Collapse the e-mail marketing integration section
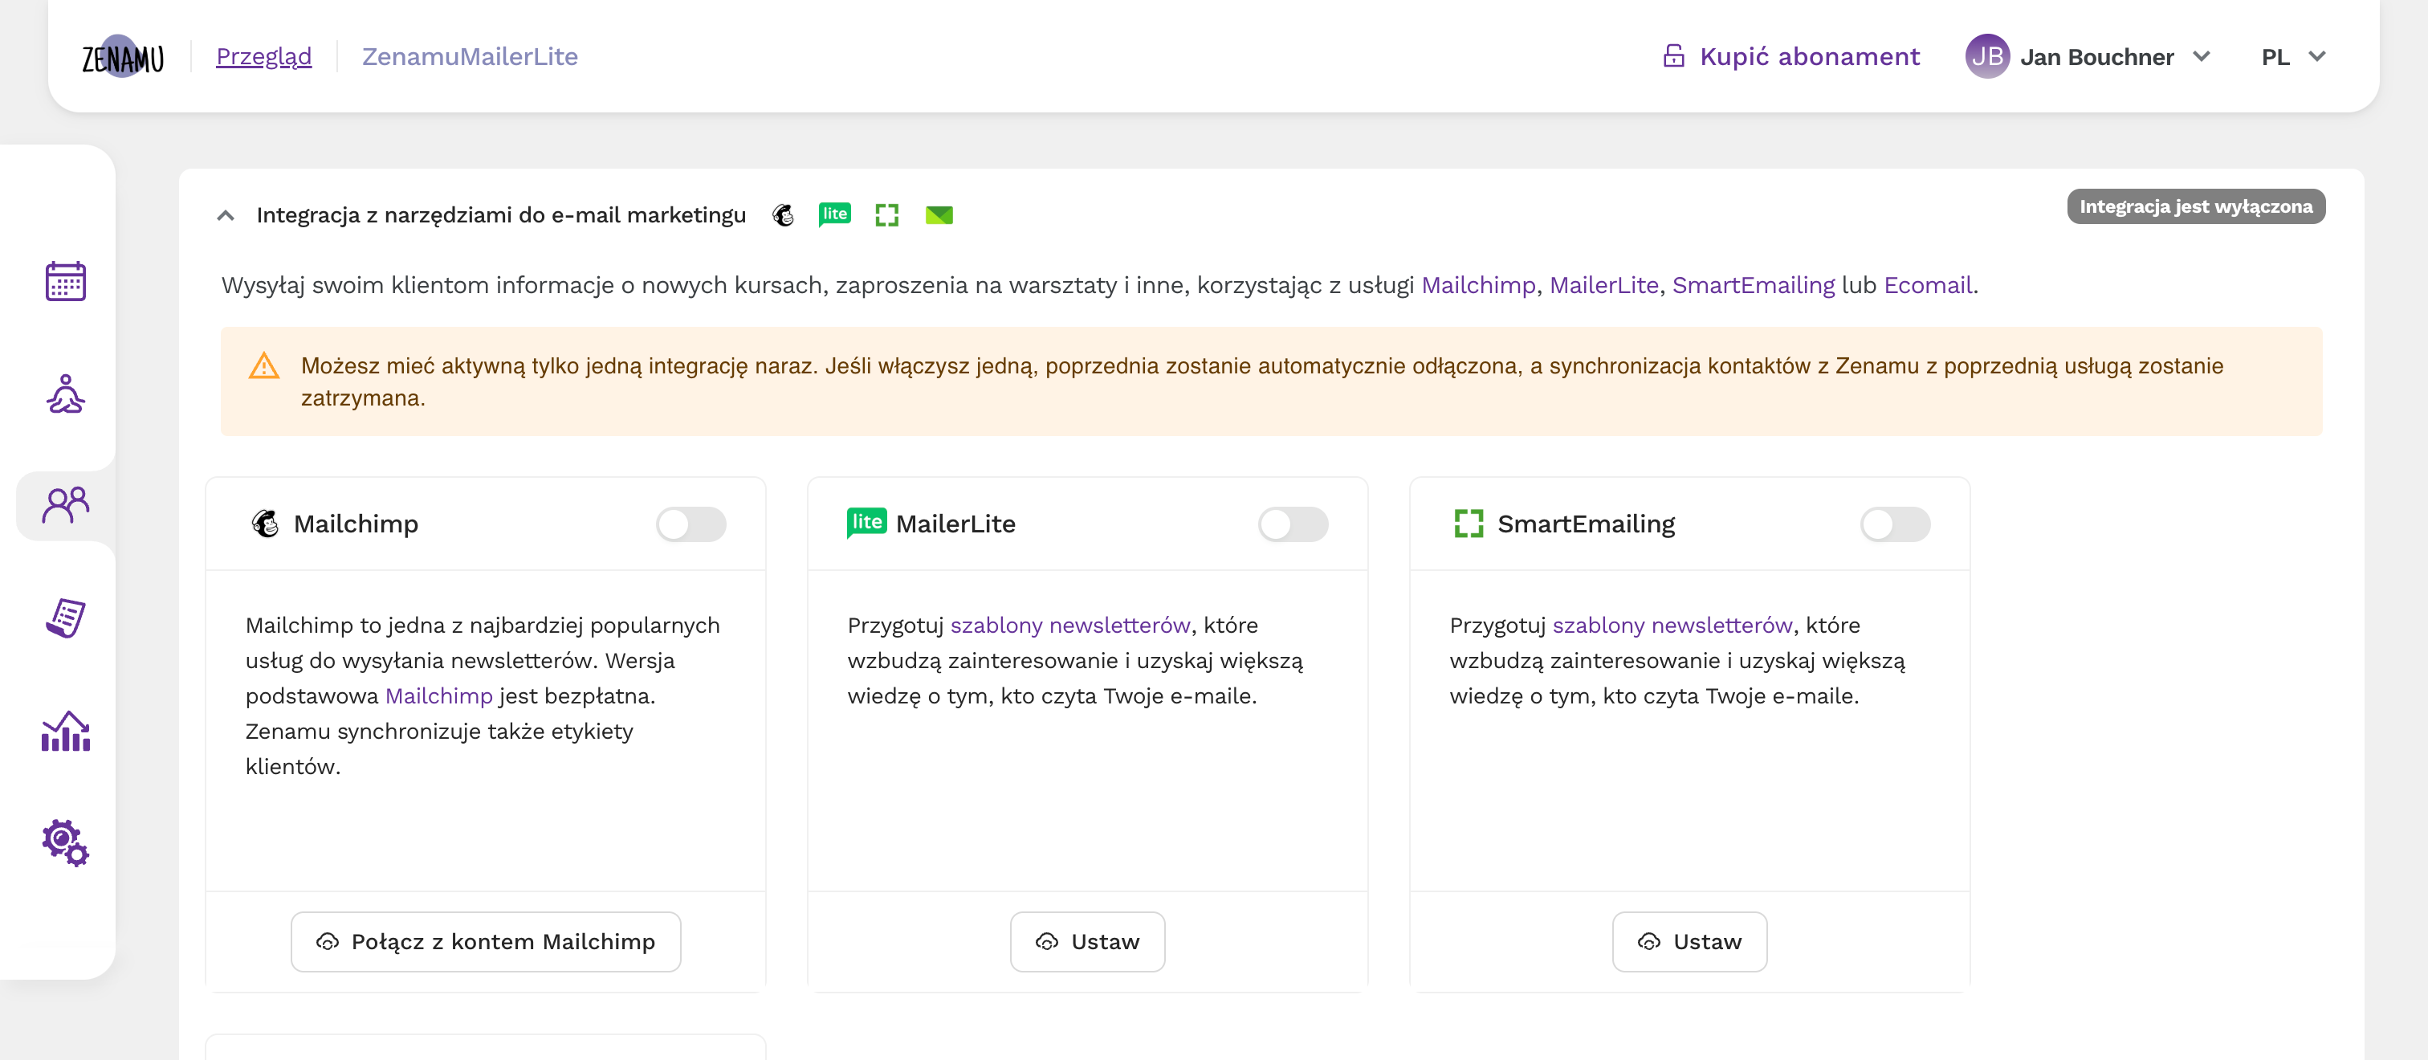The height and width of the screenshot is (1060, 2428). pyautogui.click(x=226, y=216)
